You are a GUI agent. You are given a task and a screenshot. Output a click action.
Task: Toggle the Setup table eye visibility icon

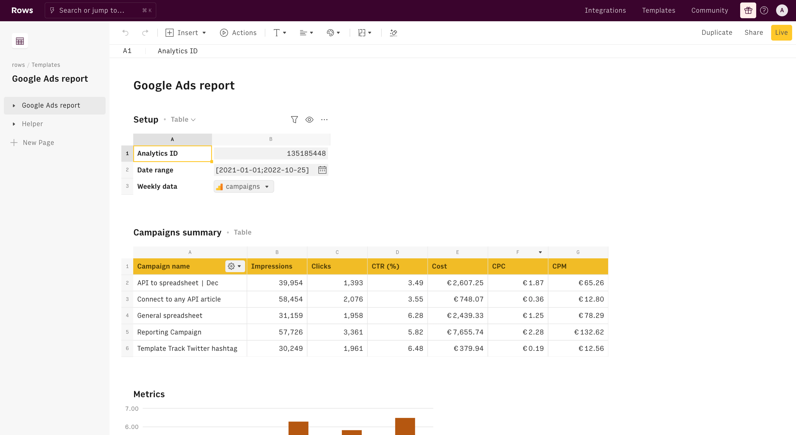309,120
